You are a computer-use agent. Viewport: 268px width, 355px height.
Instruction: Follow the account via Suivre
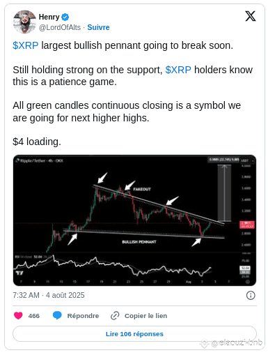98,27
